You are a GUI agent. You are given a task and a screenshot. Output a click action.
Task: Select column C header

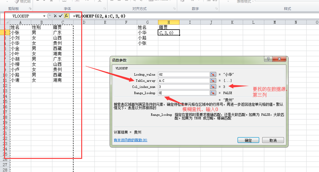(63, 22)
